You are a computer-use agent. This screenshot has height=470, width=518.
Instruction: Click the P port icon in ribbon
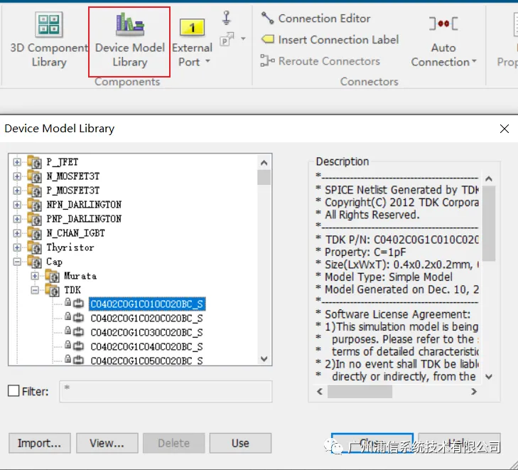(x=227, y=39)
